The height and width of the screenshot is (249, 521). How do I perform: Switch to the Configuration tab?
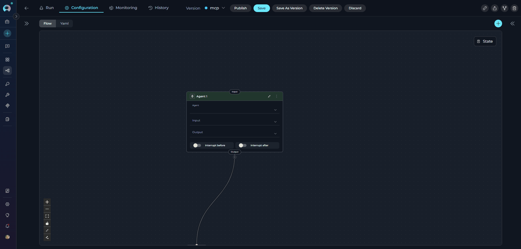81,8
